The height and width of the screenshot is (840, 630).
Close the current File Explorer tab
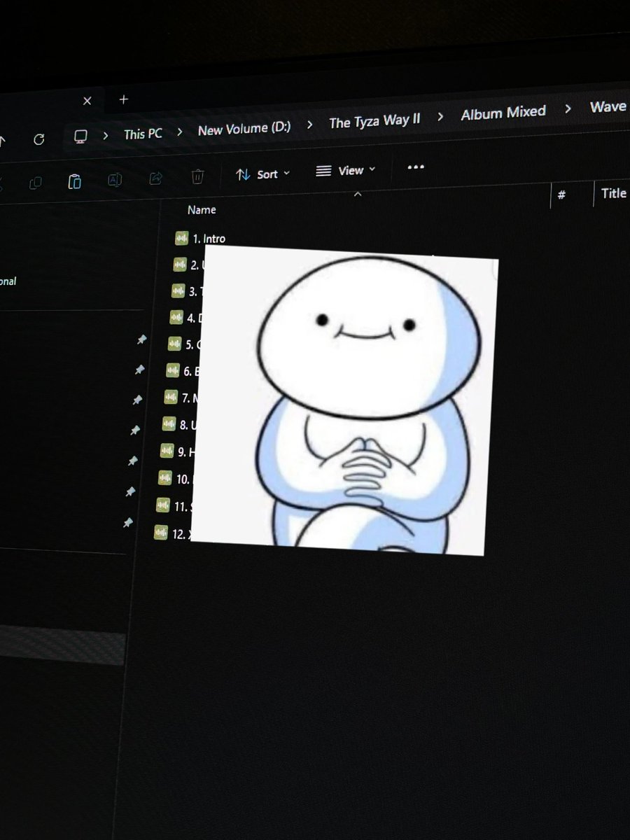(87, 101)
